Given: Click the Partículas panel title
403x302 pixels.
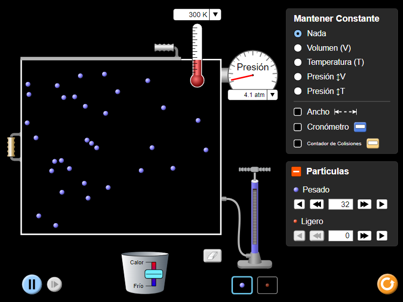Looking at the screenshot, I should [x=328, y=171].
